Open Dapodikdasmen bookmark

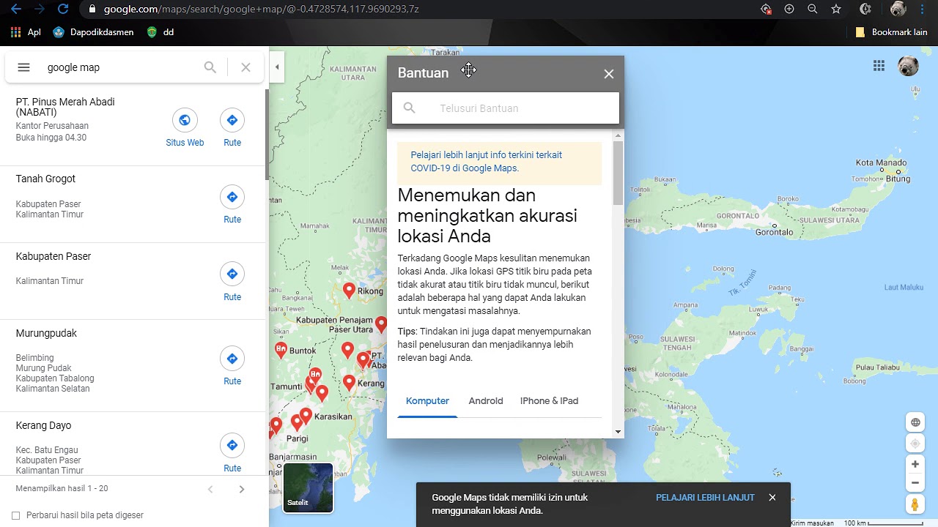(93, 32)
